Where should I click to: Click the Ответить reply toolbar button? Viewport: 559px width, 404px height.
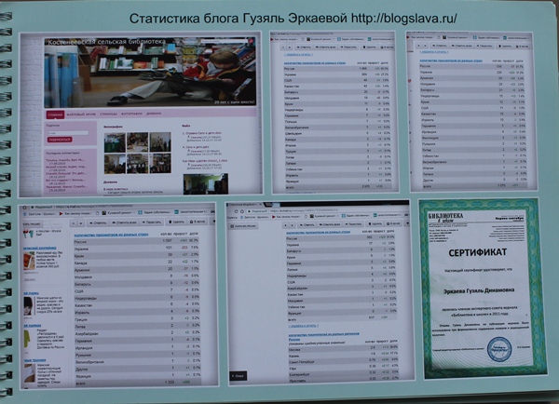click(98, 222)
